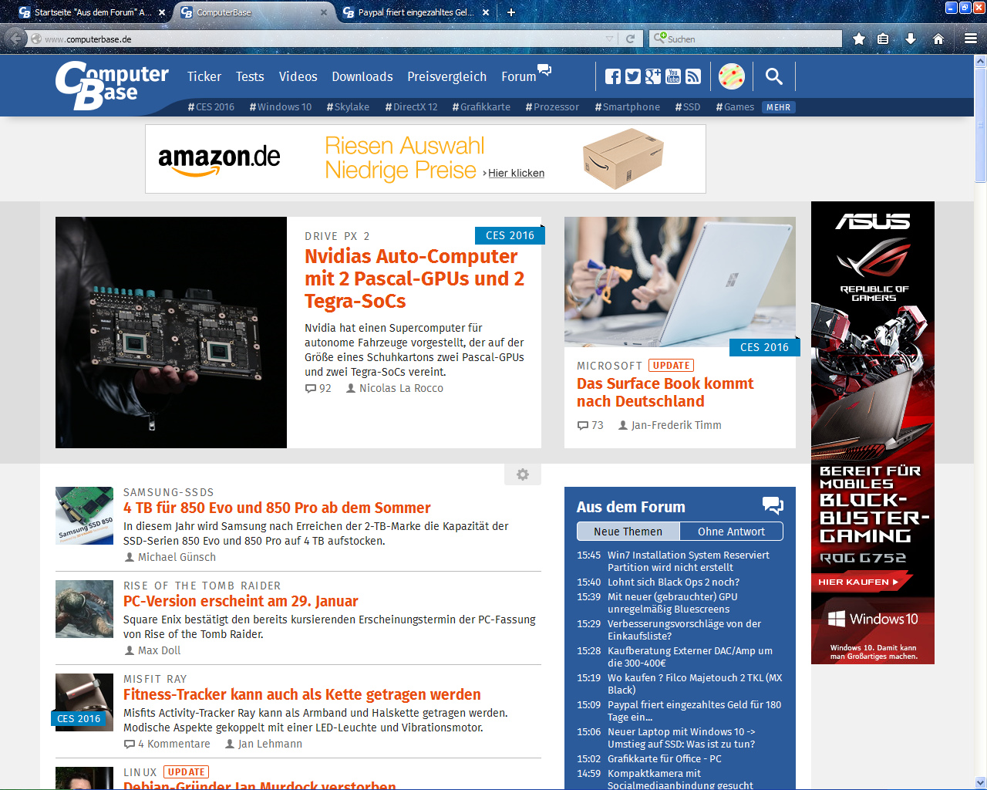Screen dimensions: 987x790
Task: Open forum thread Grafikkarte für Office - PC
Action: point(665,759)
